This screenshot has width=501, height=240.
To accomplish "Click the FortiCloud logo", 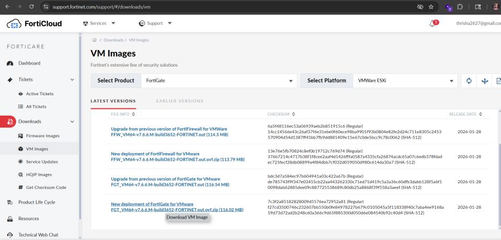I will pos(34,23).
